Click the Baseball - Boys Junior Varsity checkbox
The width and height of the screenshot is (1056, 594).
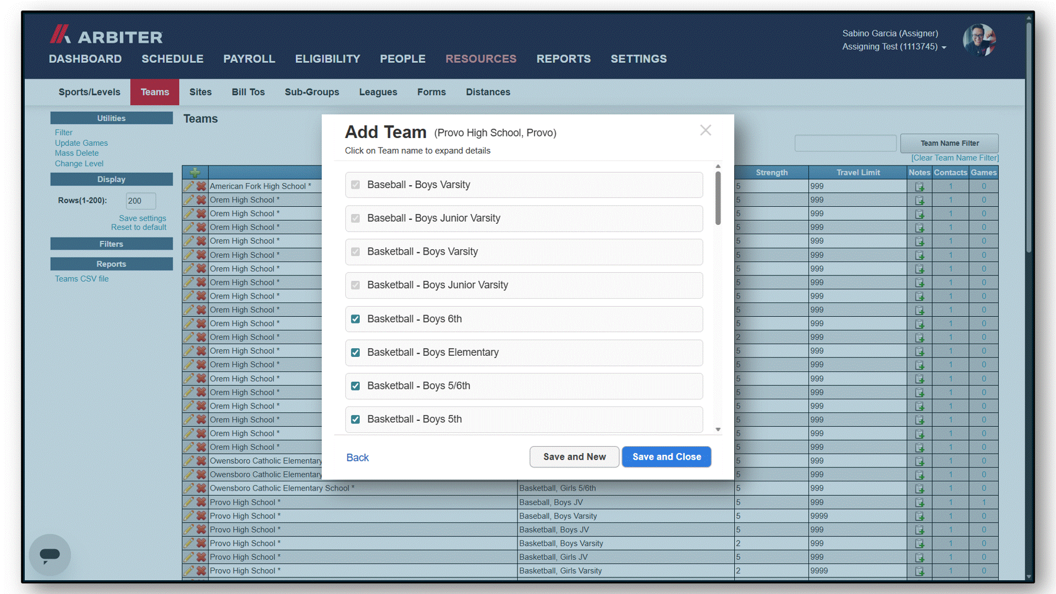point(355,218)
